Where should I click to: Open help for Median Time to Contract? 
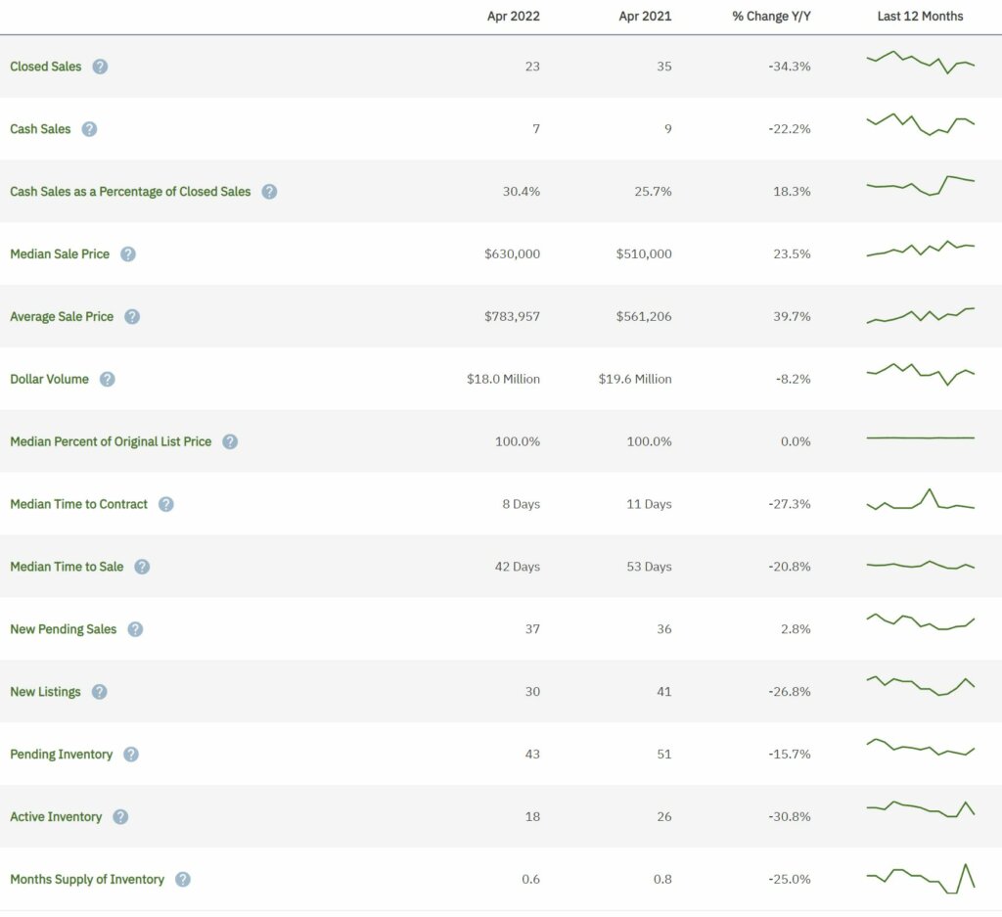[166, 505]
